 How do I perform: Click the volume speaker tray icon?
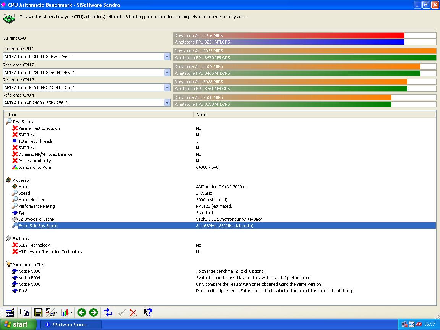(x=411, y=324)
